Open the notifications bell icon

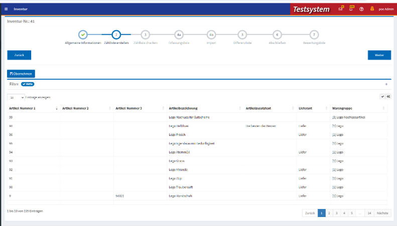[x=351, y=9]
